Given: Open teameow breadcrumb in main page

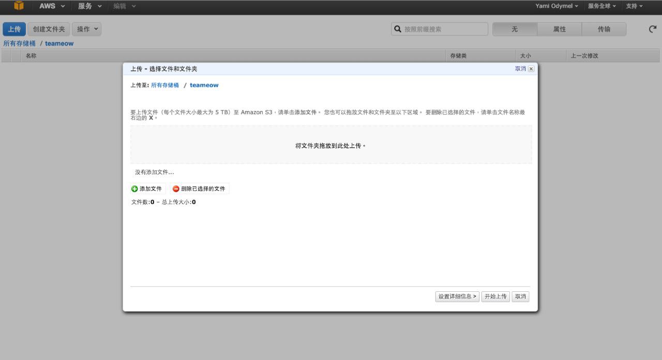Looking at the screenshot, I should pyautogui.click(x=59, y=43).
